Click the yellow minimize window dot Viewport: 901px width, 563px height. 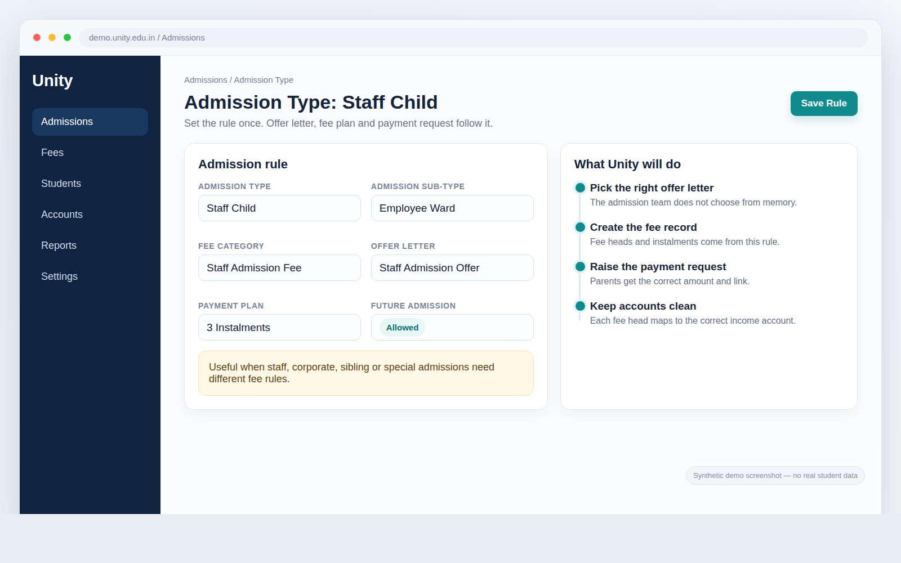point(52,38)
